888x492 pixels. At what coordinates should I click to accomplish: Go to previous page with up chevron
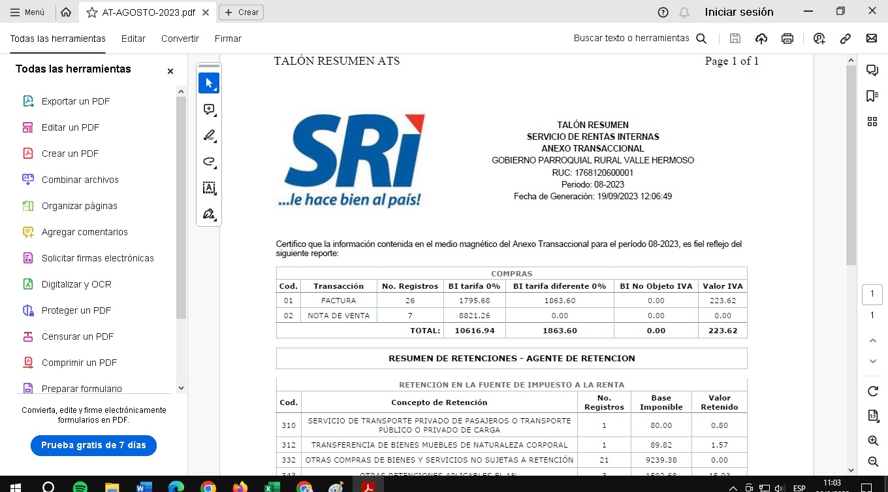(x=872, y=340)
